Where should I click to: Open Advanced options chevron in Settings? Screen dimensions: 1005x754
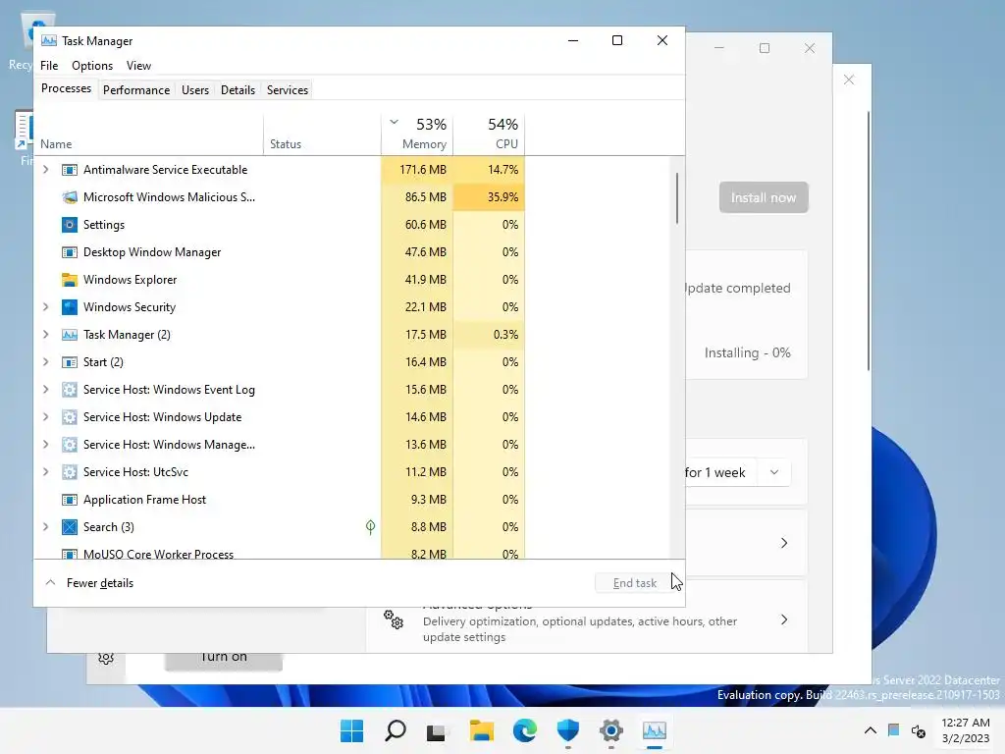[x=784, y=619]
